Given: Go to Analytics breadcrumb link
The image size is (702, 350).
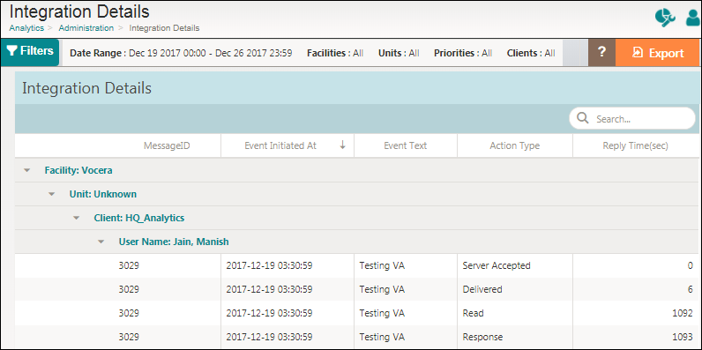Looking at the screenshot, I should (x=26, y=27).
